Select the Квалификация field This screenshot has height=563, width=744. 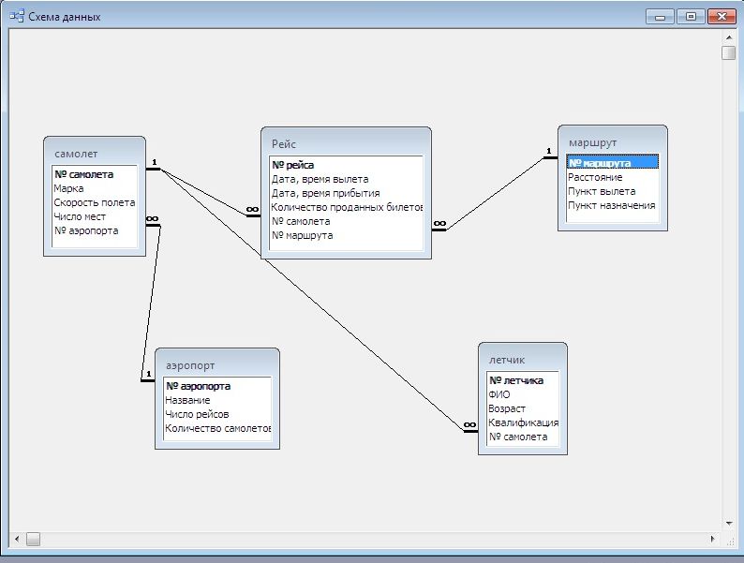click(523, 422)
